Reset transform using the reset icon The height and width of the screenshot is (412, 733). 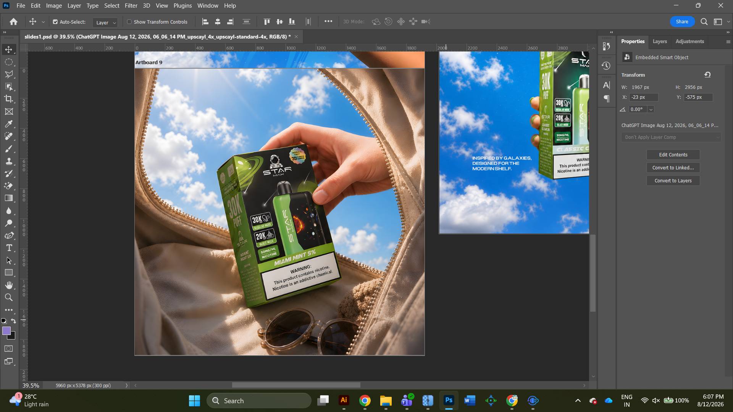707,75
